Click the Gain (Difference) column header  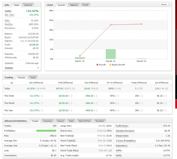click(x=36, y=83)
